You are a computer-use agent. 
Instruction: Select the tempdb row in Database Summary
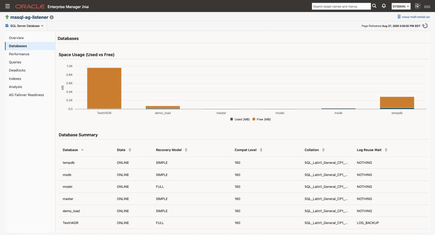point(244,163)
